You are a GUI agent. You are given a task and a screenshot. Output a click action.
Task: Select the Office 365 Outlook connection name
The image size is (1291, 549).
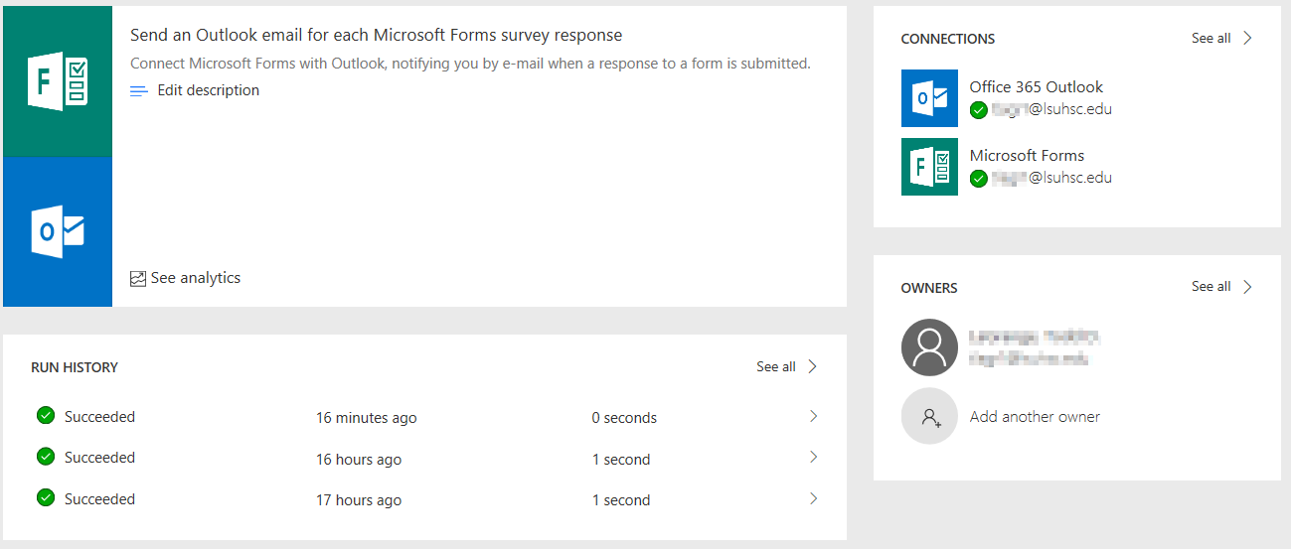point(1036,87)
